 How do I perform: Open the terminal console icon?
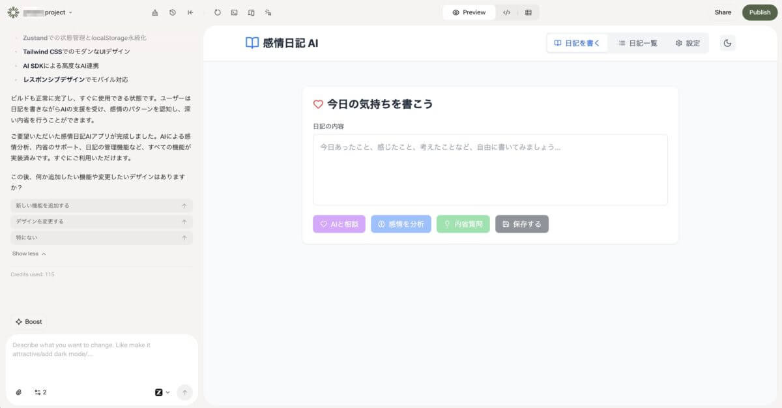pos(235,12)
